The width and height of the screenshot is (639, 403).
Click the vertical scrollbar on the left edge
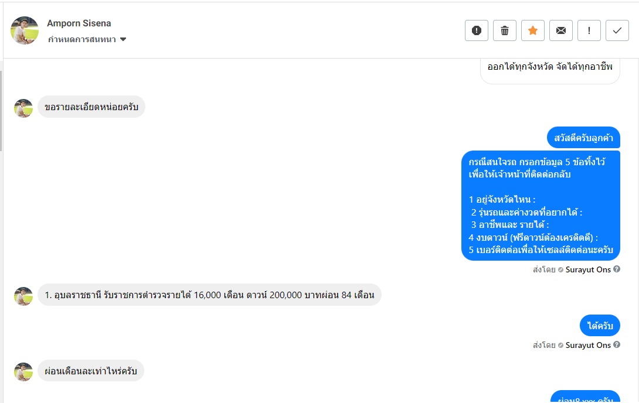pos(1,111)
